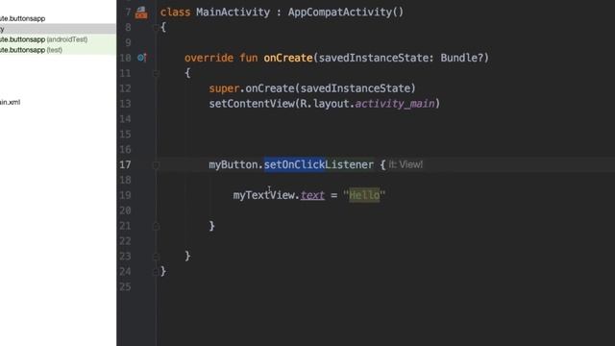
Task: Click the 'MainActivity' class name
Action: point(233,12)
